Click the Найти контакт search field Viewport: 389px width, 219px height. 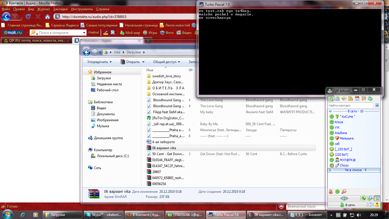click(350, 106)
